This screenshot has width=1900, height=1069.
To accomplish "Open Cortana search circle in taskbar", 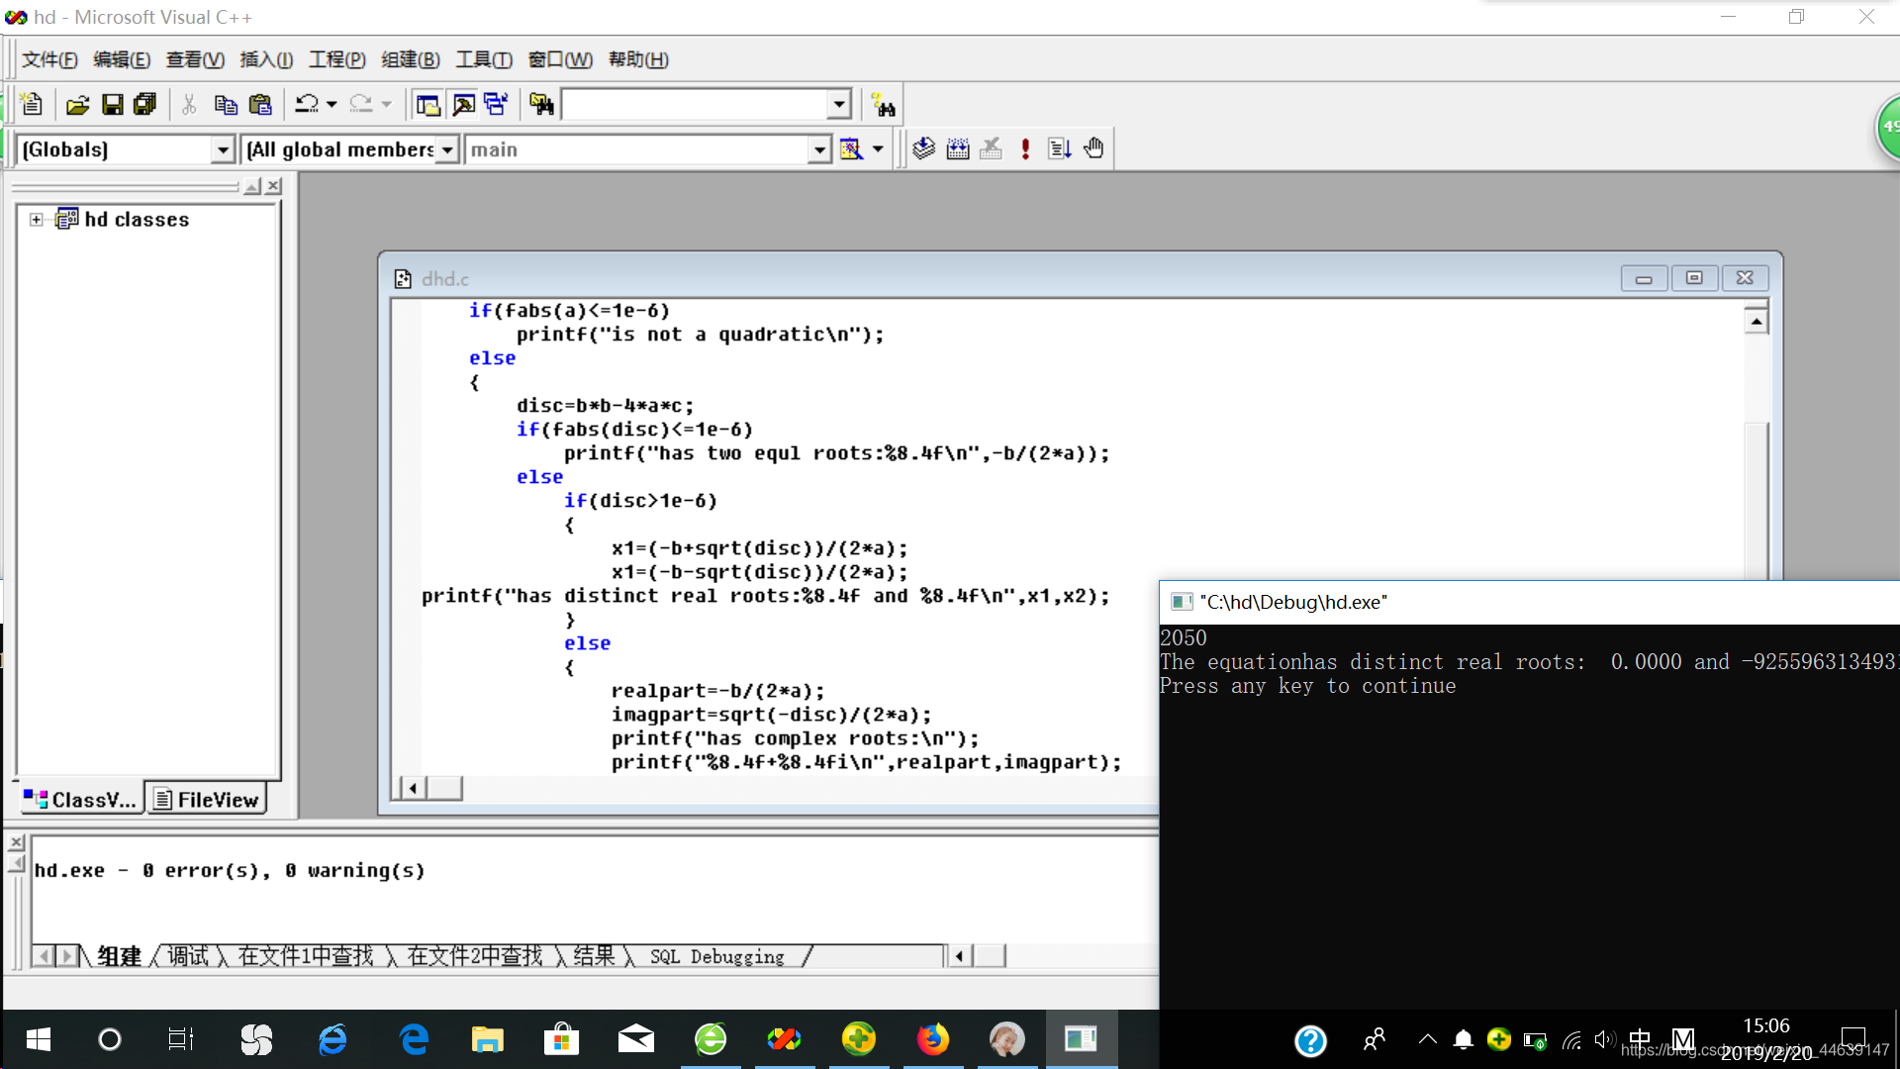I will (x=110, y=1039).
